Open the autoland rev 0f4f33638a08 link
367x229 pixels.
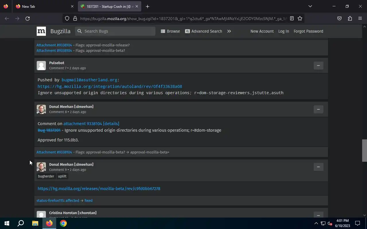[x=110, y=86]
